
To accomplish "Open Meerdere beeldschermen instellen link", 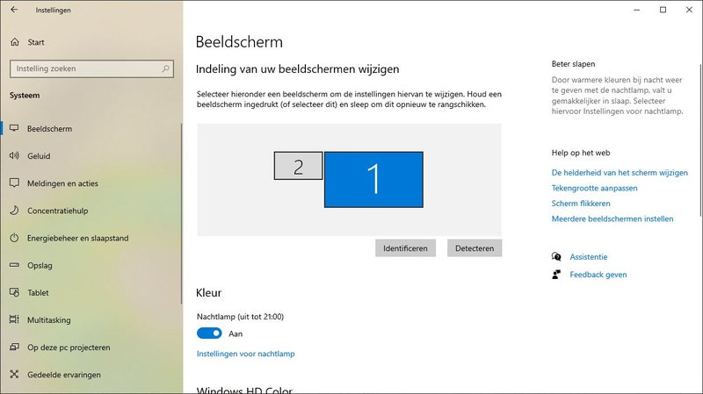I will click(612, 219).
